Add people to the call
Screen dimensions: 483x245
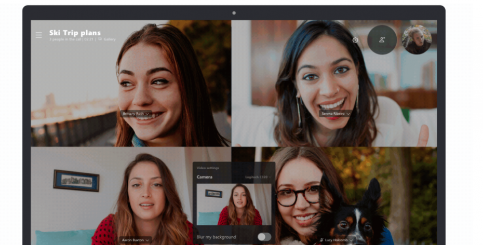(x=382, y=39)
